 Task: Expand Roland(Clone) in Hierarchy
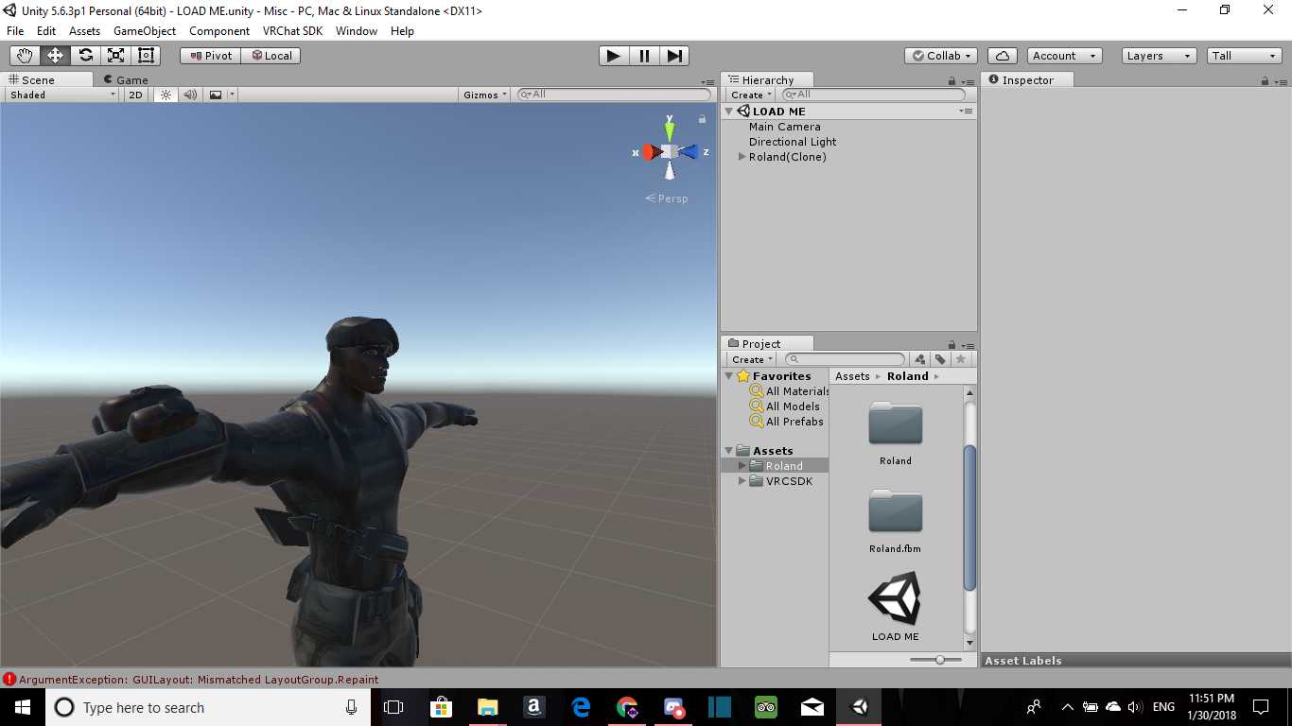pyautogui.click(x=742, y=157)
